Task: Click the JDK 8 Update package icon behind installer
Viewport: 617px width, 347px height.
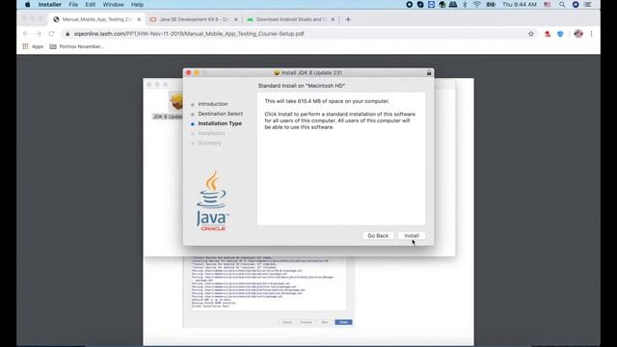Action: [175, 101]
